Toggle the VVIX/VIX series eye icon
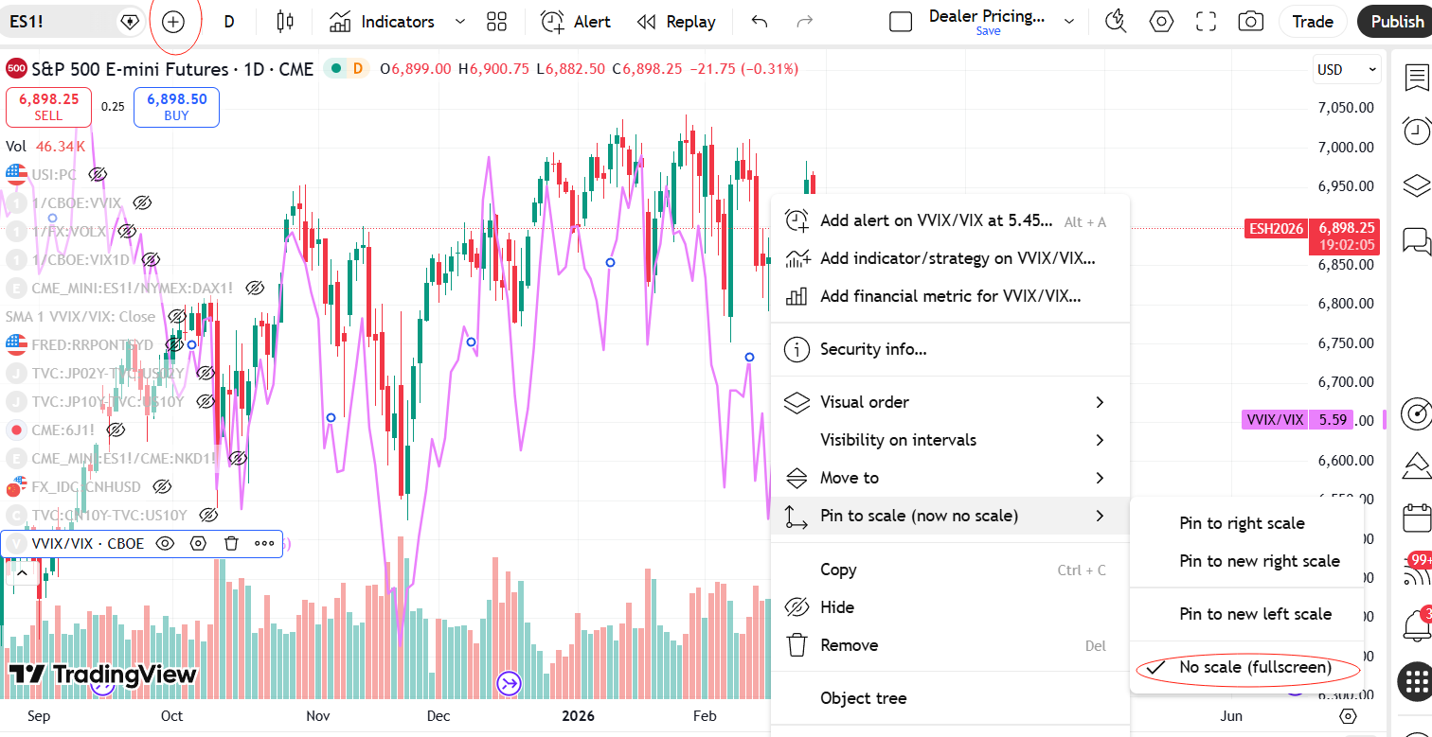The image size is (1432, 737). click(165, 543)
